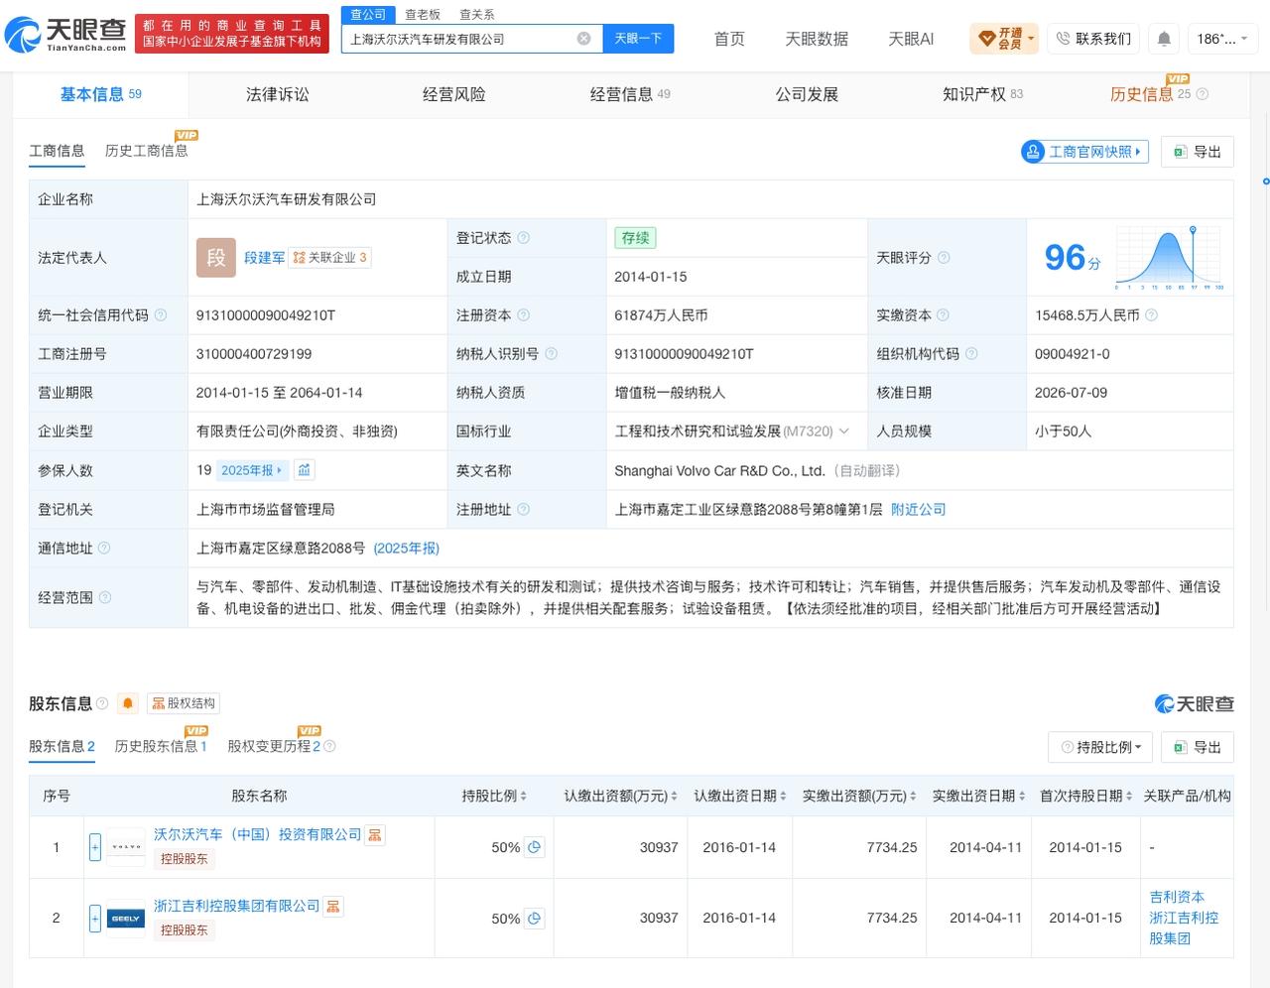Open the 公司发展 tab
This screenshot has width=1270, height=988.
pos(807,94)
